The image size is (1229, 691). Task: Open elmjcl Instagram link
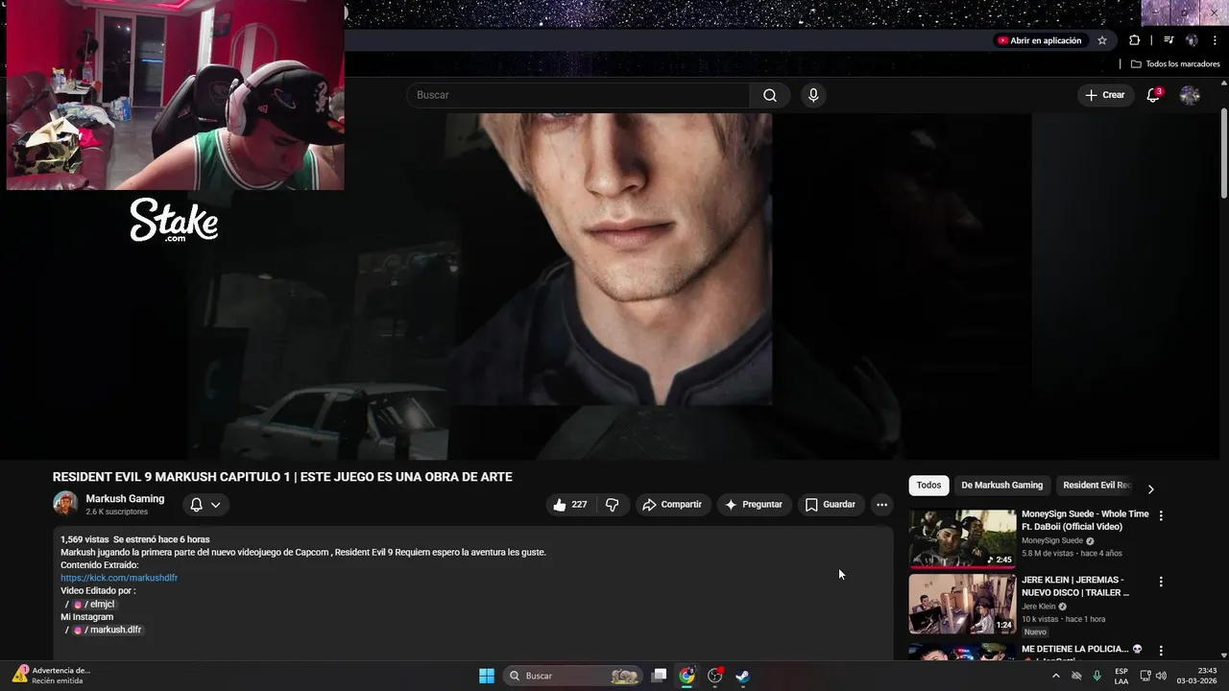[94, 604]
